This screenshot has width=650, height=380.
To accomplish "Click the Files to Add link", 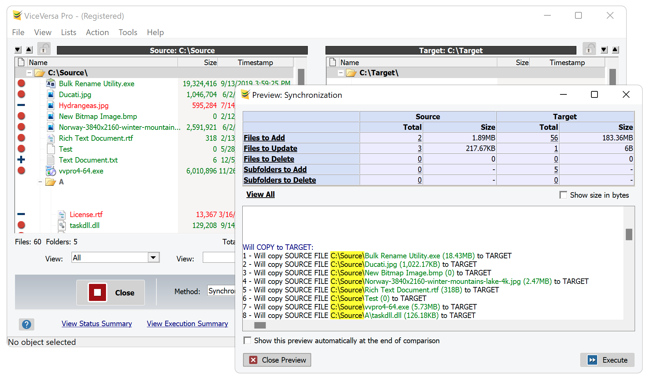I will pos(264,138).
